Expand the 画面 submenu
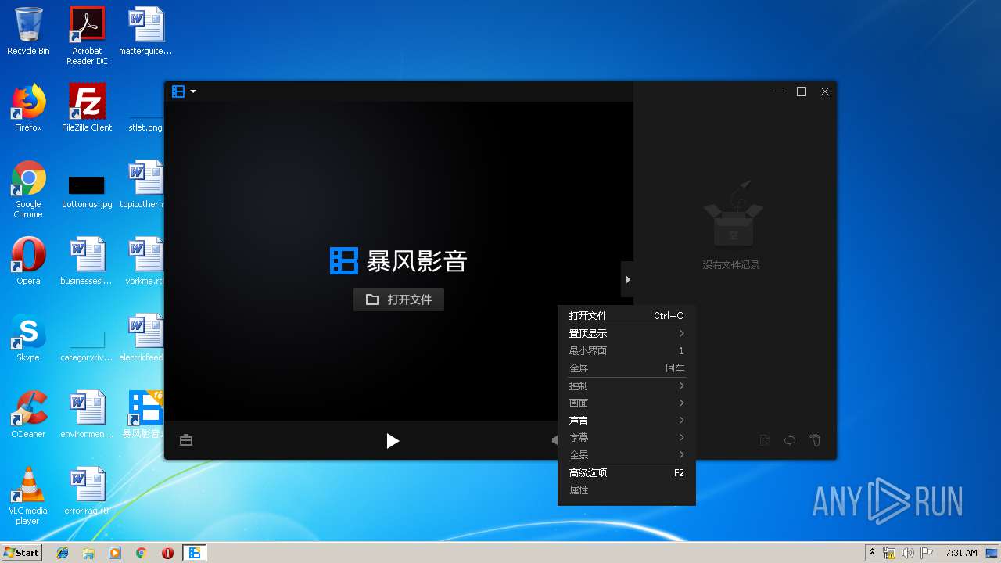This screenshot has height=563, width=1001. tap(626, 403)
